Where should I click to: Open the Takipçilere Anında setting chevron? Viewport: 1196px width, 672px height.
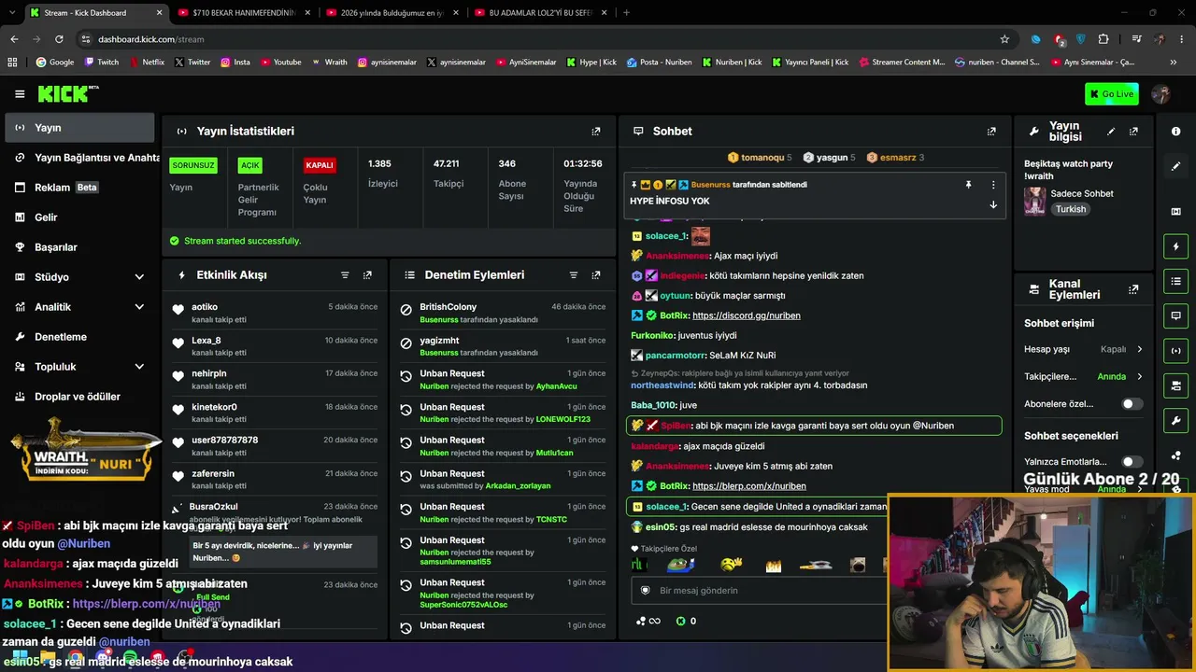1139,377
